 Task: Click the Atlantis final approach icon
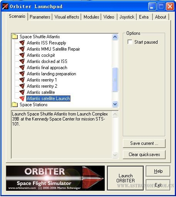pyautogui.click(x=22, y=68)
